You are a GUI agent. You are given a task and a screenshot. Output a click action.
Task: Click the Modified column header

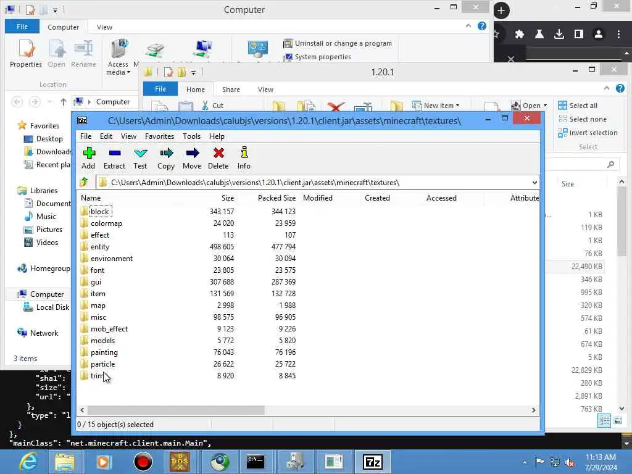pyautogui.click(x=318, y=198)
